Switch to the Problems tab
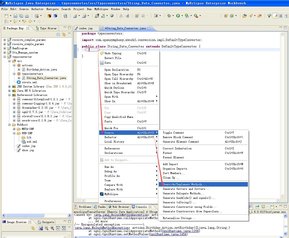 (83, 207)
